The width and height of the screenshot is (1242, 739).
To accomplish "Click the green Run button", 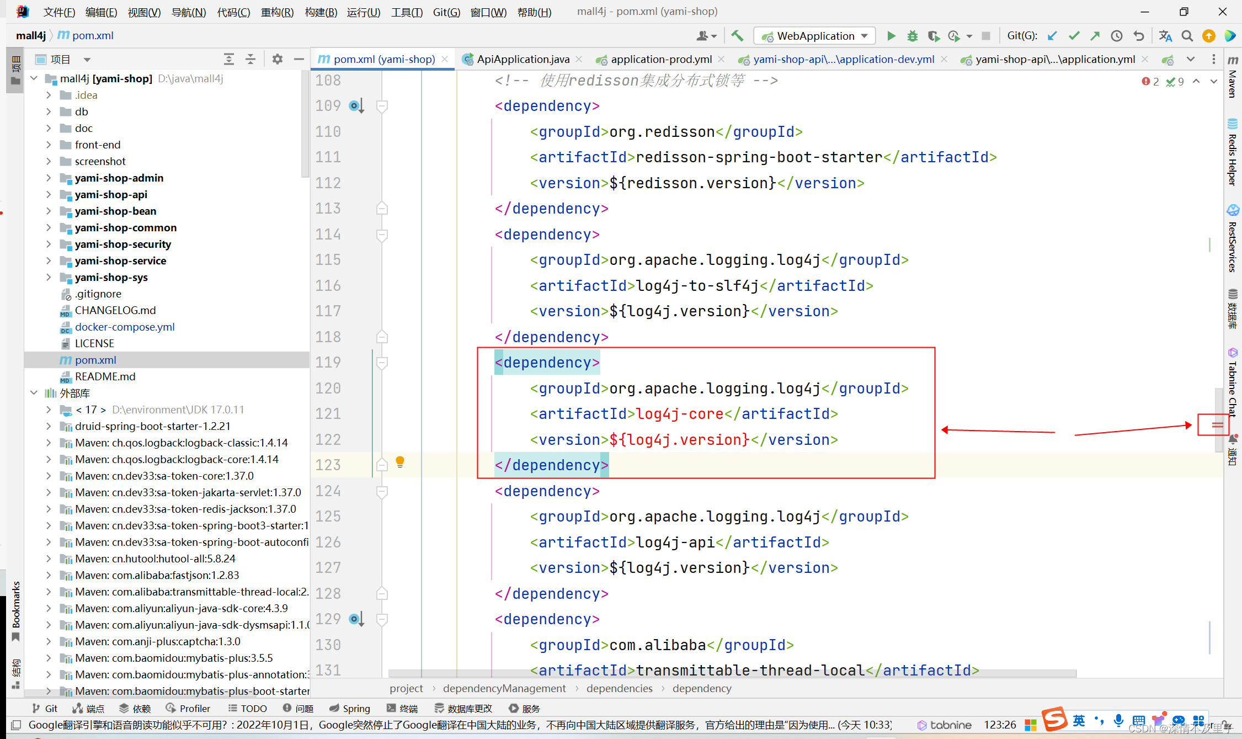I will [x=891, y=36].
